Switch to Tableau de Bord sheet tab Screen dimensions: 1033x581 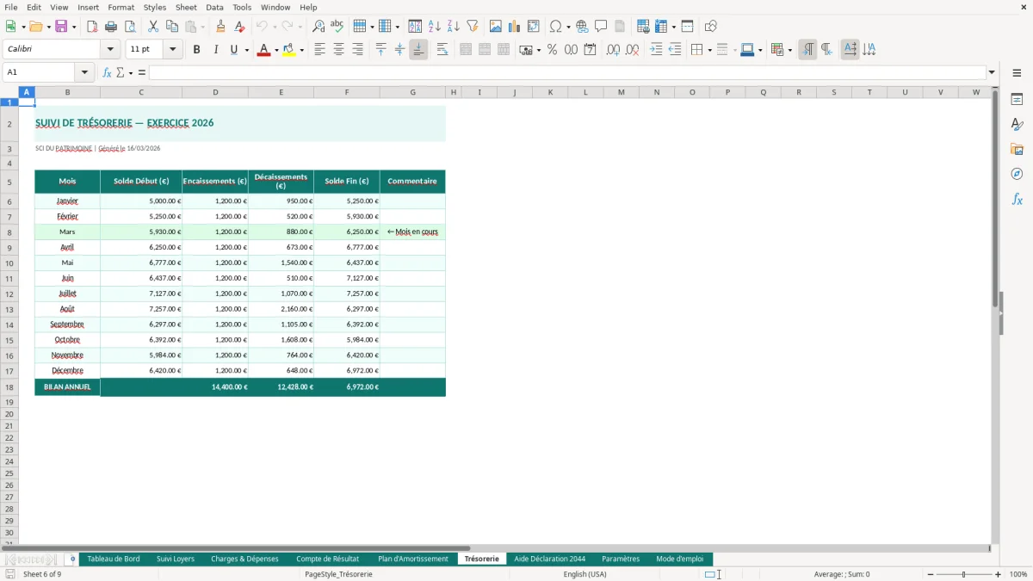click(114, 559)
